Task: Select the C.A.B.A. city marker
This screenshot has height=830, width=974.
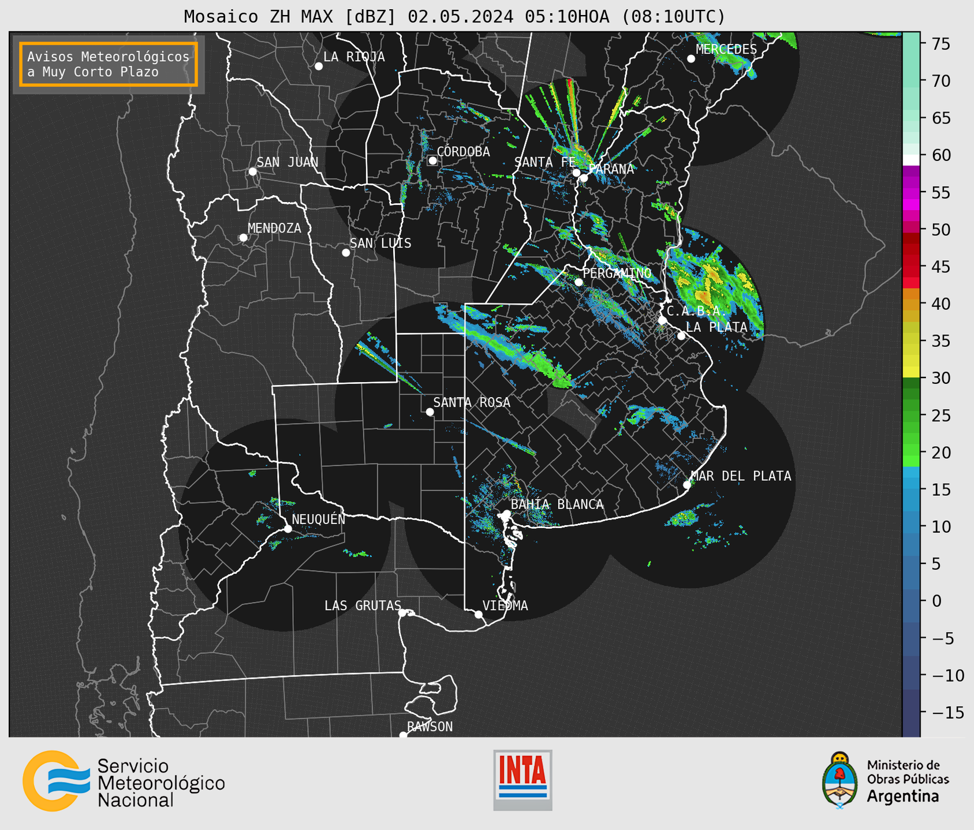Action: coord(662,320)
